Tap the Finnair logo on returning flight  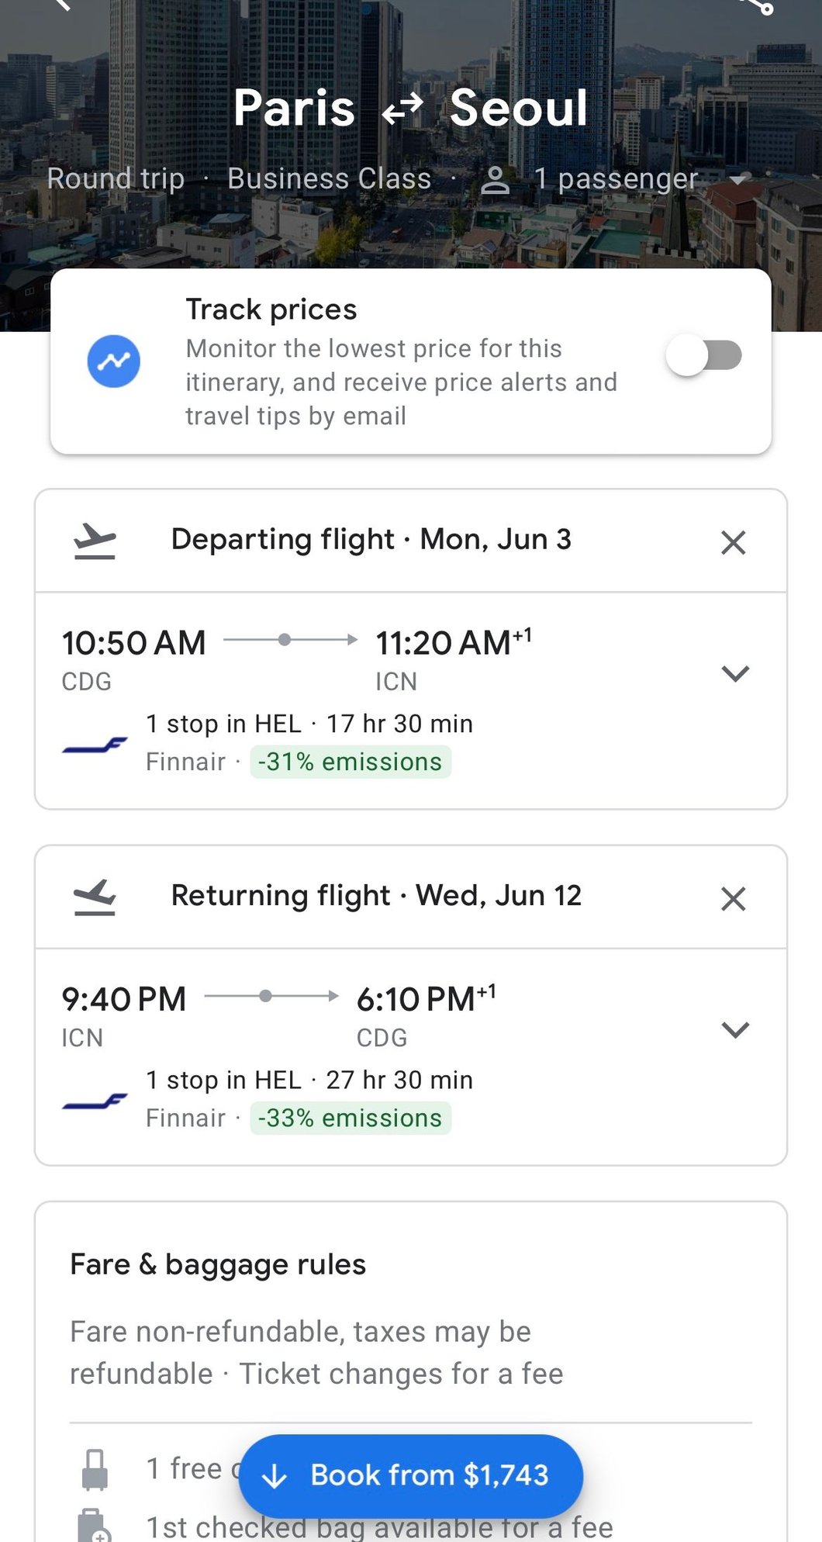95,1101
